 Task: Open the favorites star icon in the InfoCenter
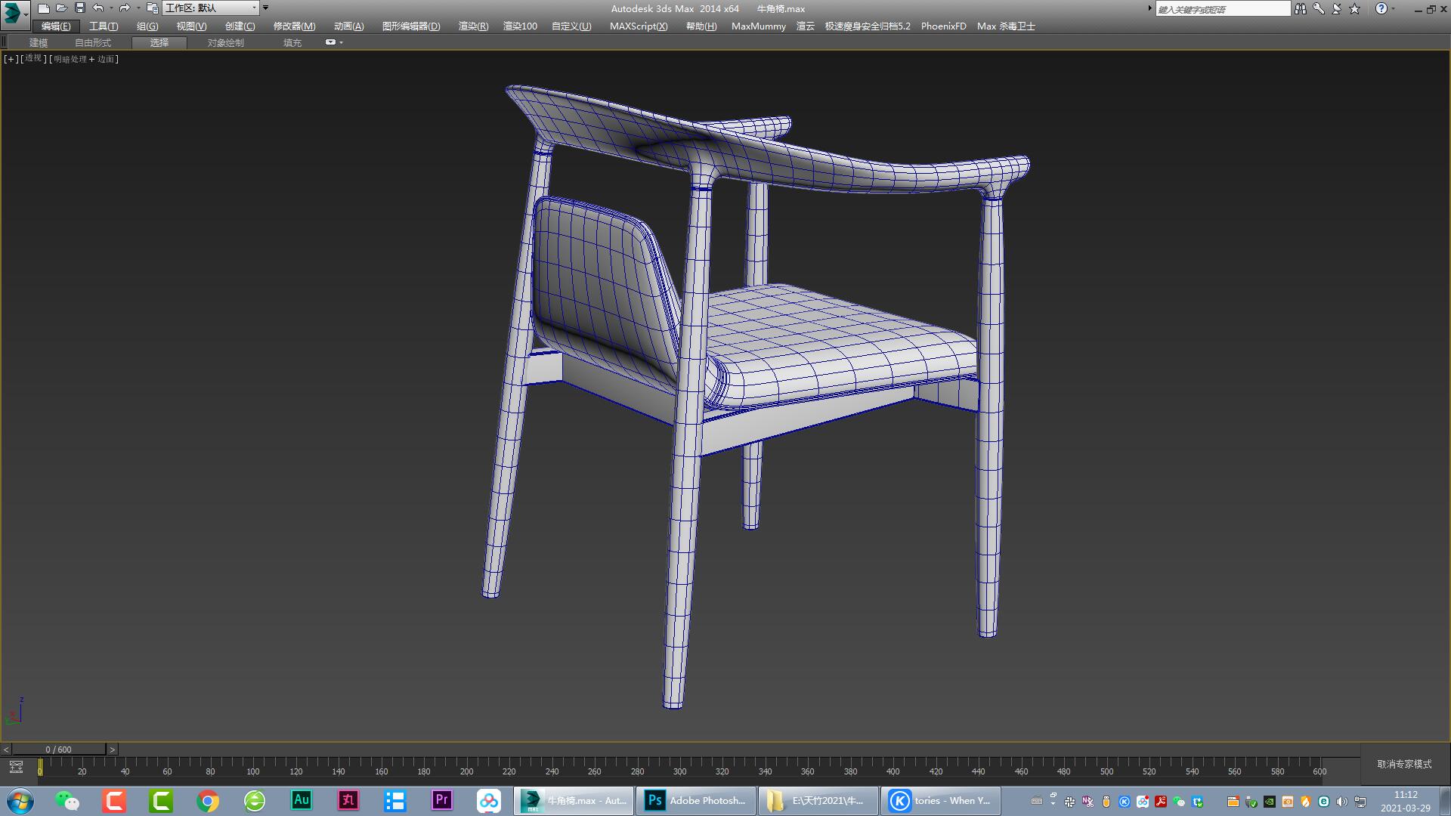pos(1354,8)
